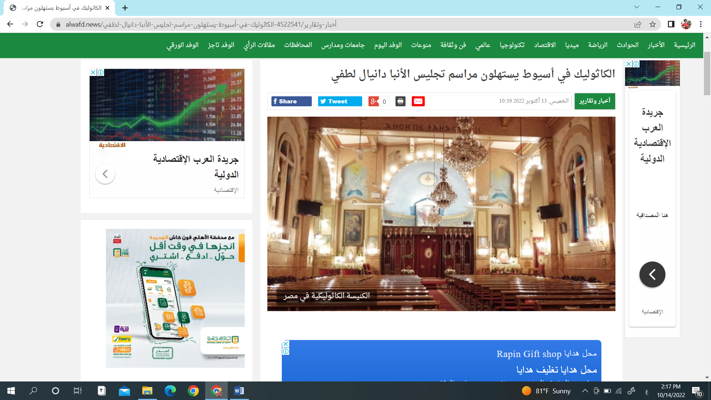Viewport: 711px width, 400px height.
Task: Open the الرئيسية menu item
Action: pyautogui.click(x=684, y=45)
